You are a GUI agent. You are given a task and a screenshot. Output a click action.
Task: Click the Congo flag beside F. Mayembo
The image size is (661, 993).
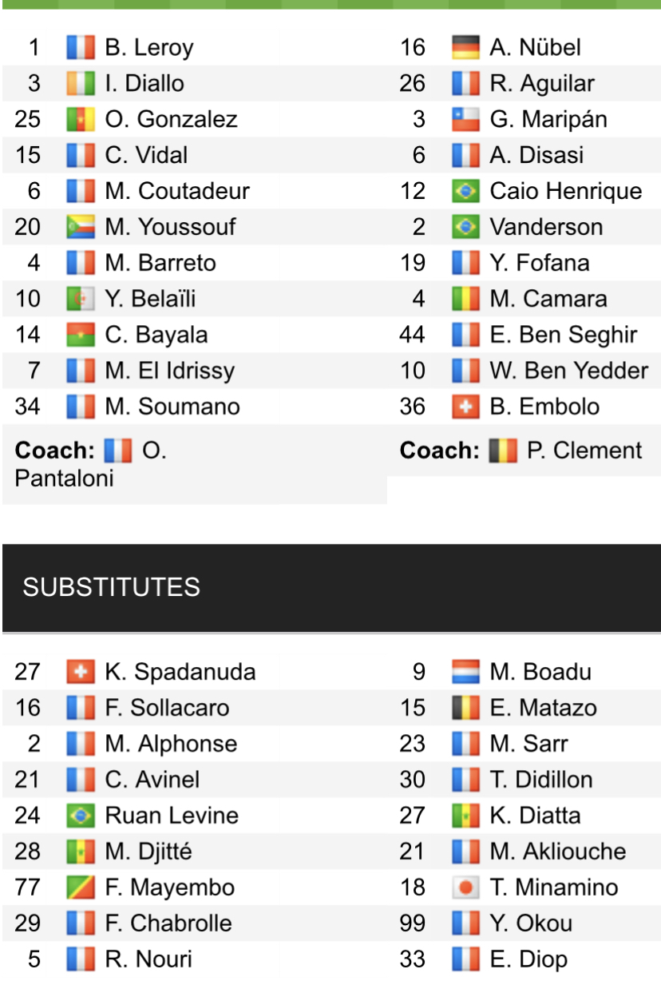81,888
